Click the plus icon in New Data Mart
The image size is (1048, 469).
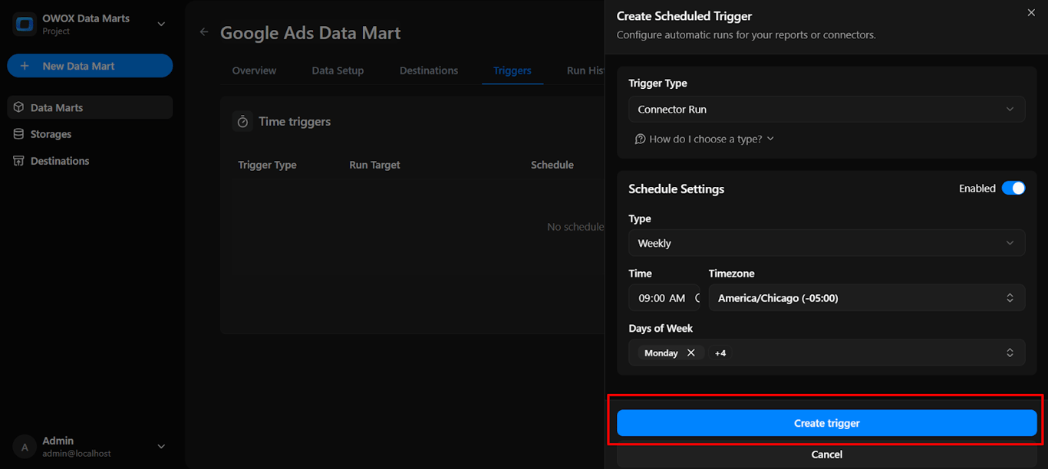[x=25, y=66]
